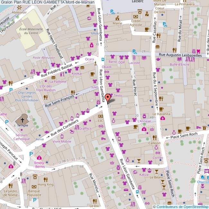
Task: Click the Mairie town hall icon
Action: (117, 18)
